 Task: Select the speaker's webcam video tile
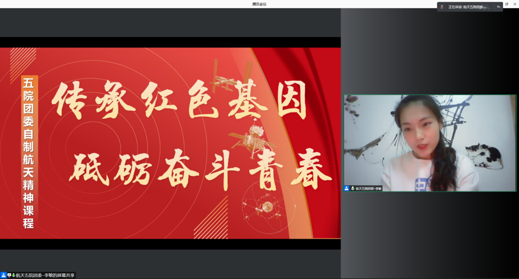[430, 143]
